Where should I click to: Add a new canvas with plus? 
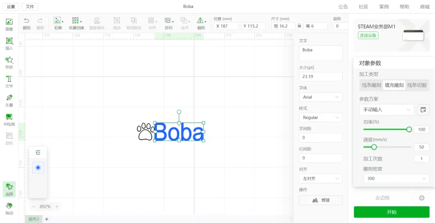pos(47,219)
